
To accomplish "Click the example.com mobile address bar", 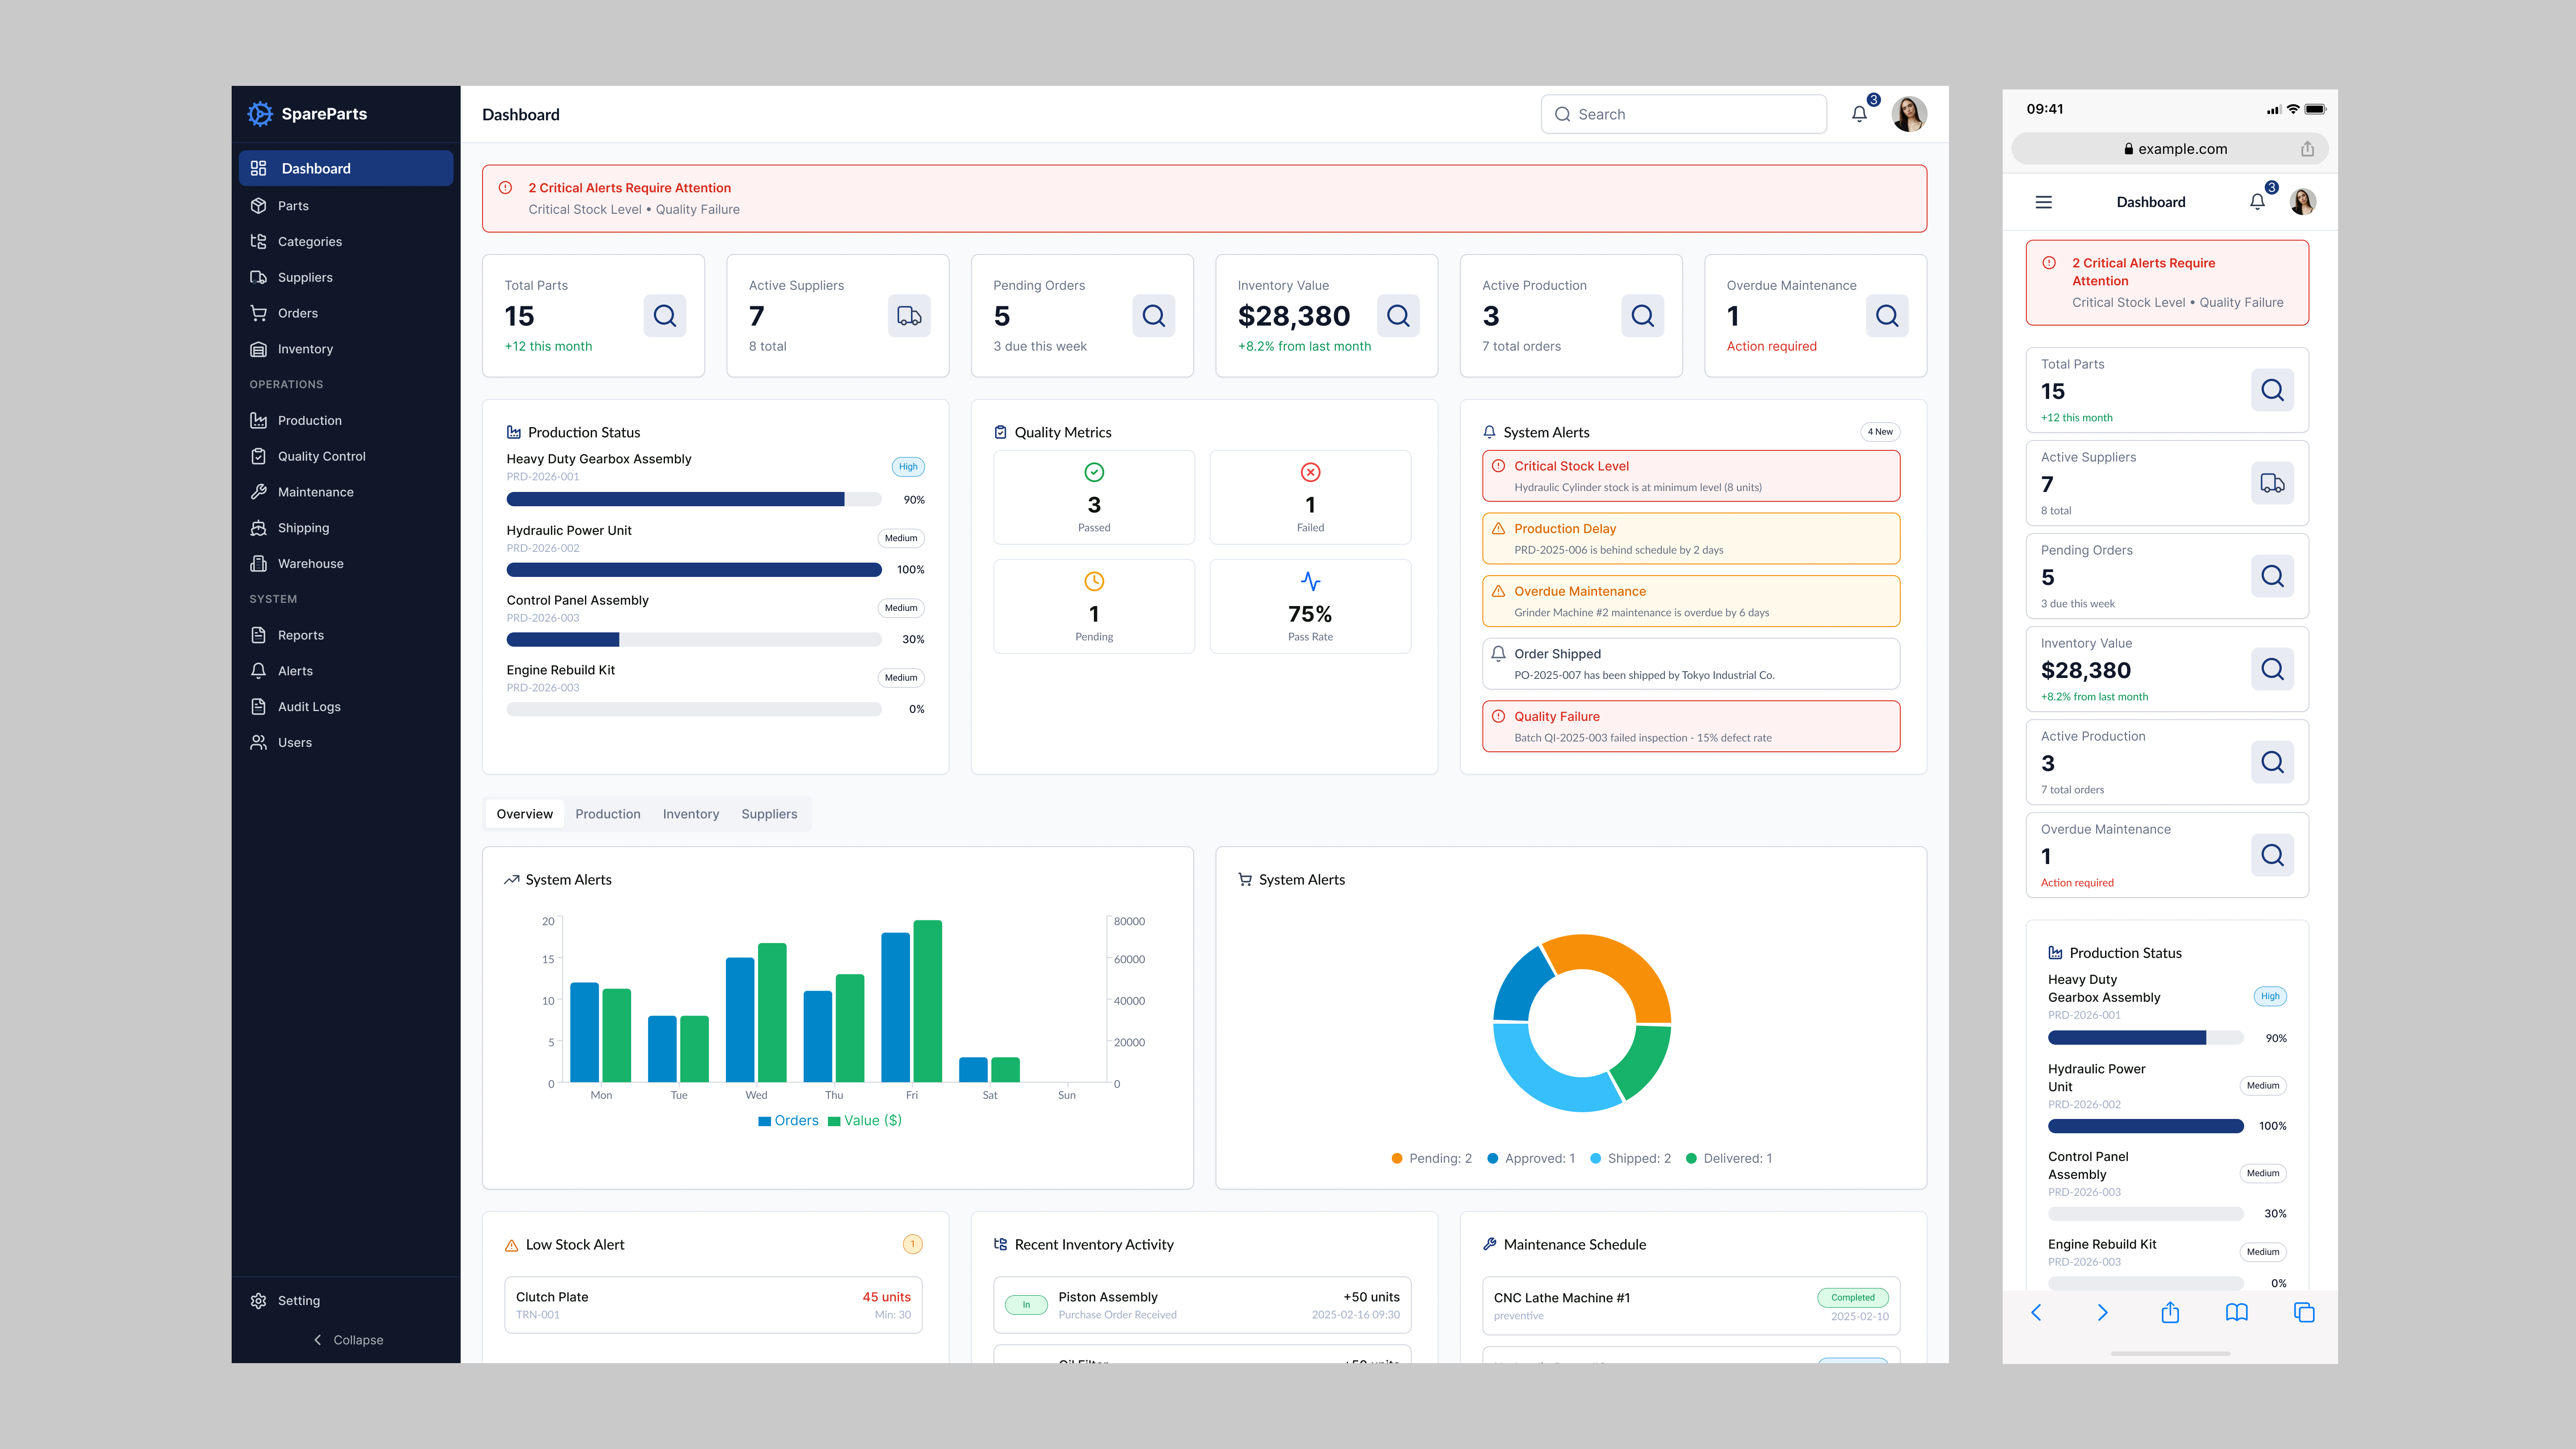I will click(x=2169, y=149).
